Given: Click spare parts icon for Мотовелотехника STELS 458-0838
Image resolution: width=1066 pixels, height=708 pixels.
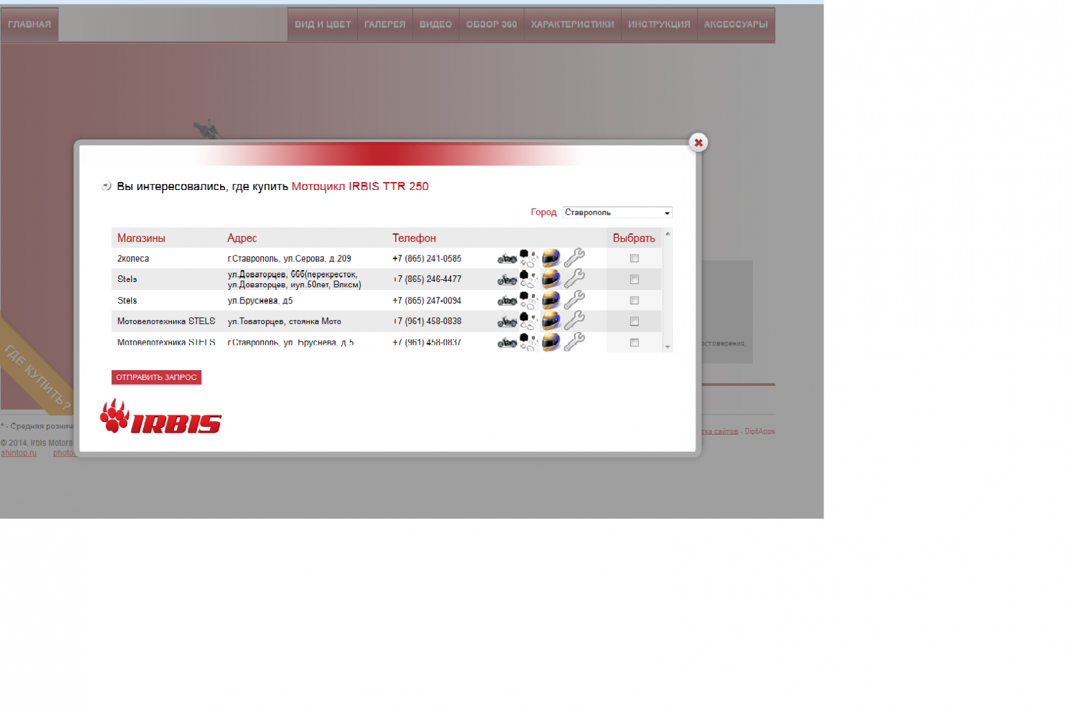Looking at the screenshot, I should 528,321.
